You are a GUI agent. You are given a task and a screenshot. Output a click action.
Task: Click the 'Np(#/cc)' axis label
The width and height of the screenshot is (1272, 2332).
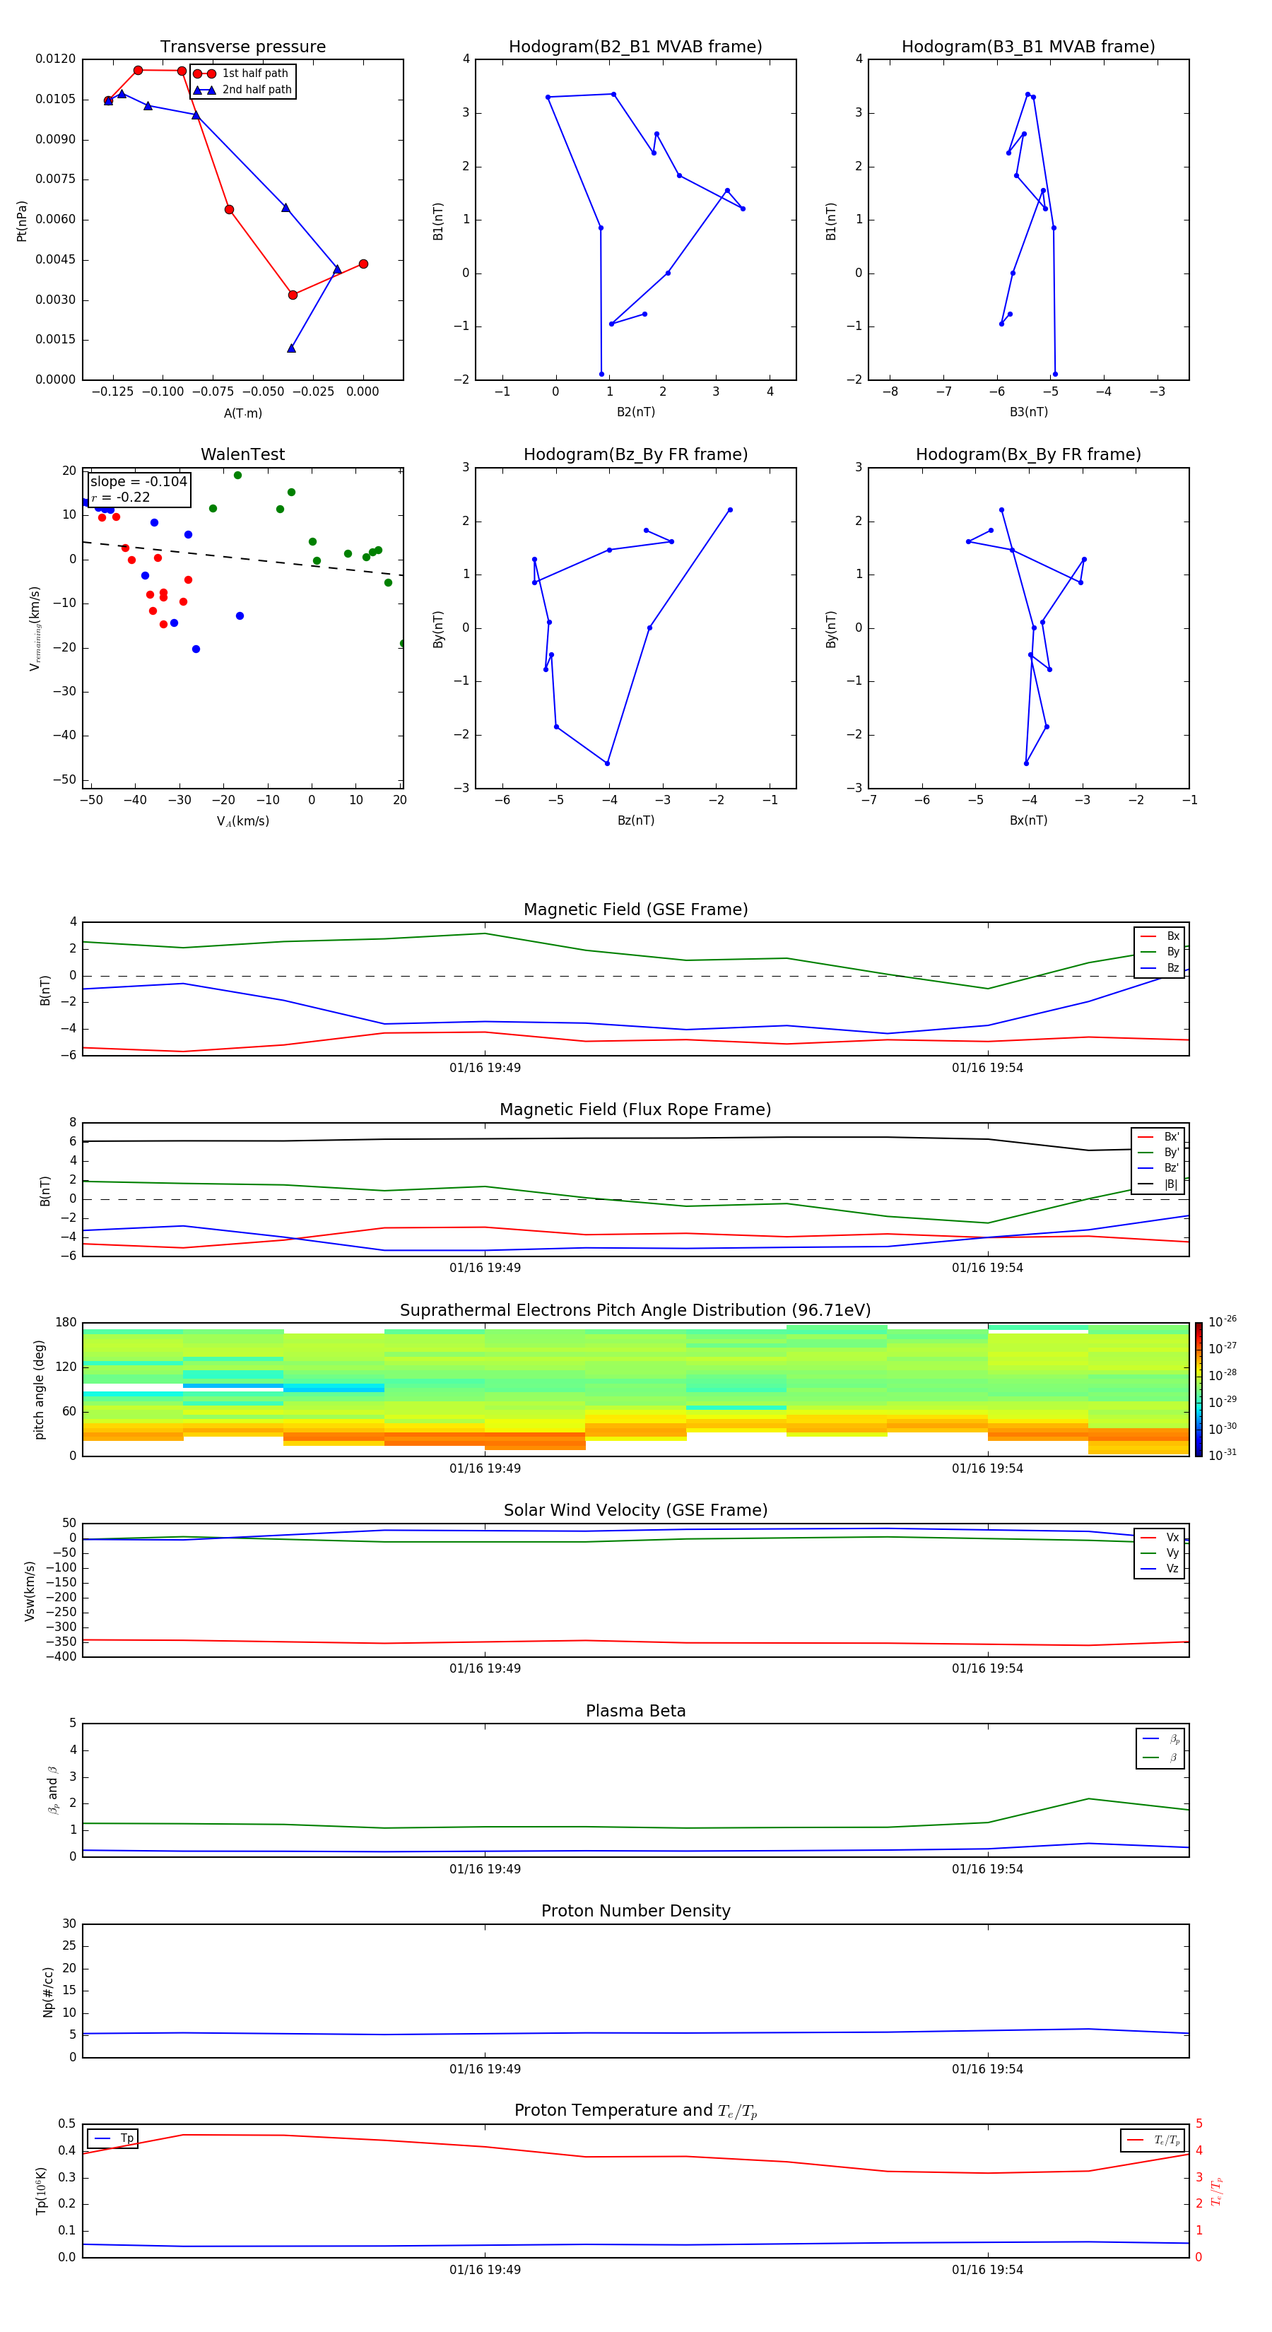(x=48, y=1991)
